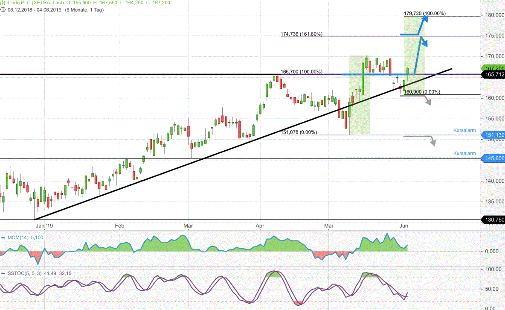Click the clock icon beside the date range
This screenshot has height=310, width=505.
point(3,10)
